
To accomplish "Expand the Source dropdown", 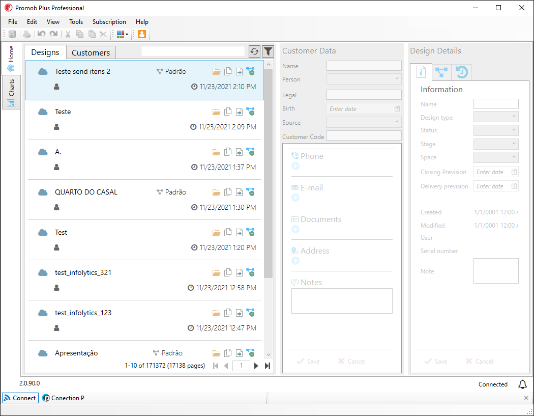I will tap(364, 122).
